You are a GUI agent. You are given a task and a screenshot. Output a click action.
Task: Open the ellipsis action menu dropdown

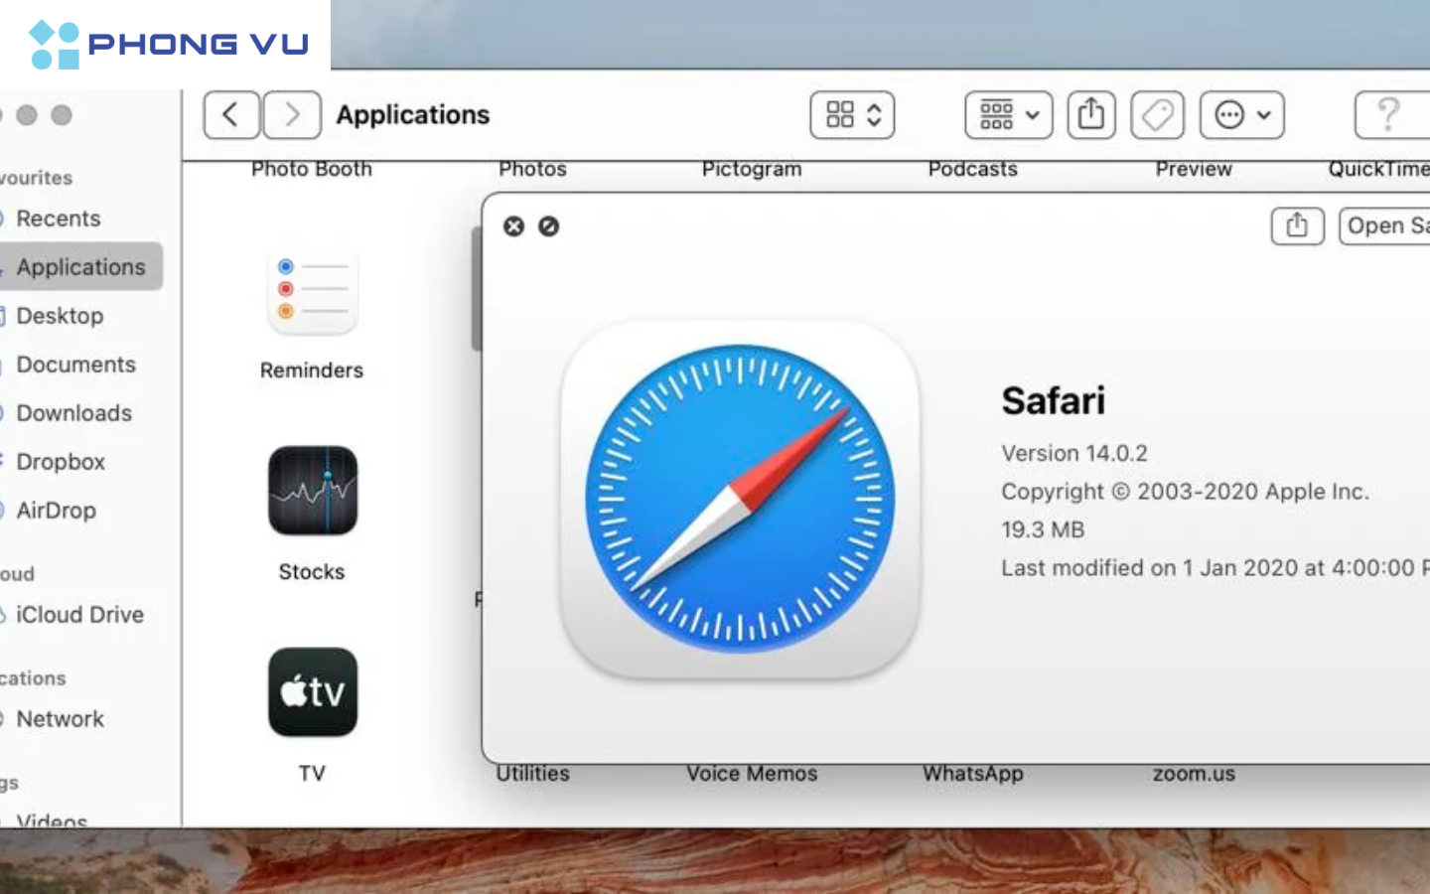[x=1242, y=115]
